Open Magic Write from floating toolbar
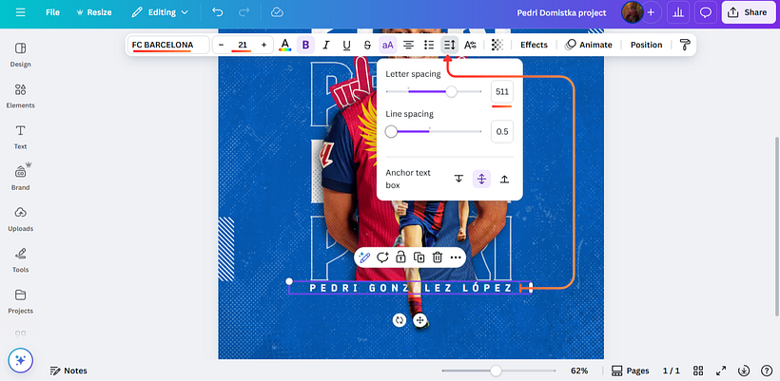The width and height of the screenshot is (780, 381). point(364,257)
